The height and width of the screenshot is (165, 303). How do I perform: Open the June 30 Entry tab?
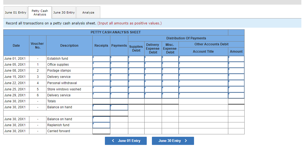[64, 12]
